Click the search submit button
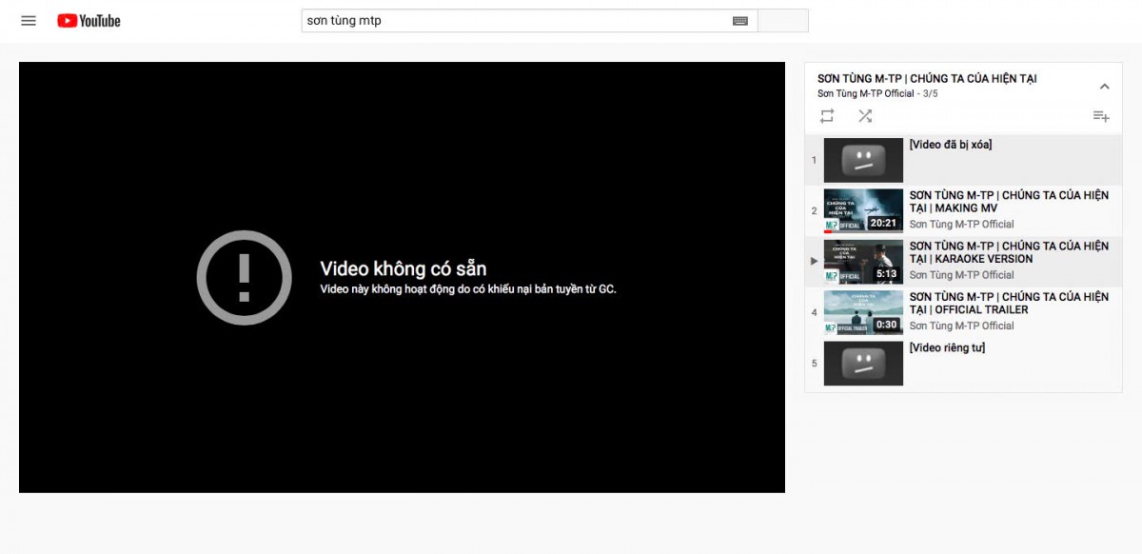Screen dimensions: 1142x554 (783, 21)
